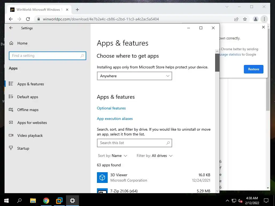This screenshot has height=206, width=275.
Task: Click the magnifier in Search this list
Action: [168, 143]
